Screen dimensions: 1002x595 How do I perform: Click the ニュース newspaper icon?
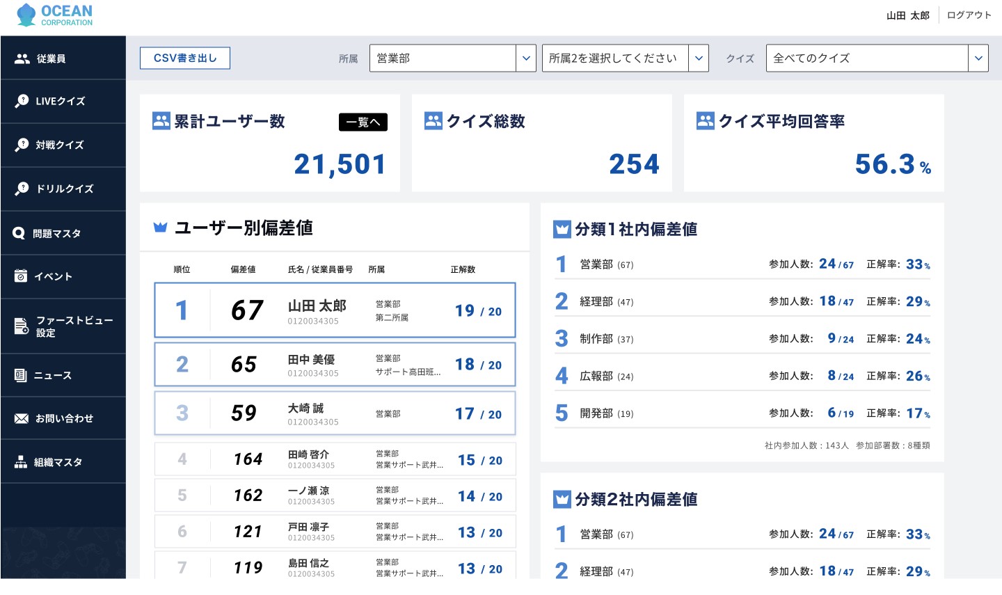point(21,376)
